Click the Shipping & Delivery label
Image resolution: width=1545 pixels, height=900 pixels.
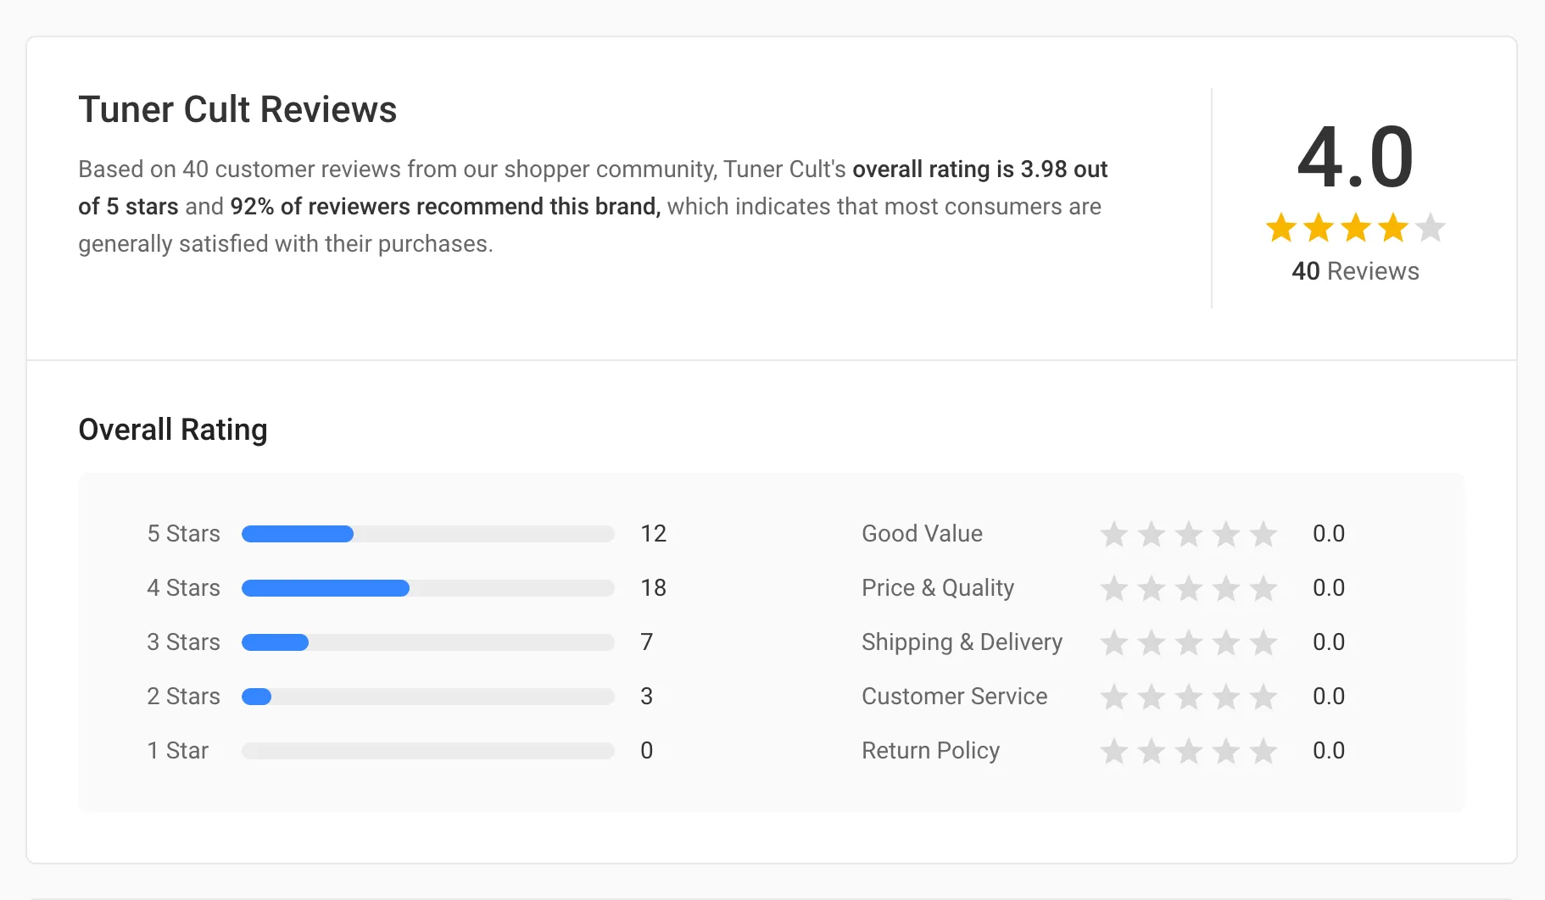pos(962,642)
